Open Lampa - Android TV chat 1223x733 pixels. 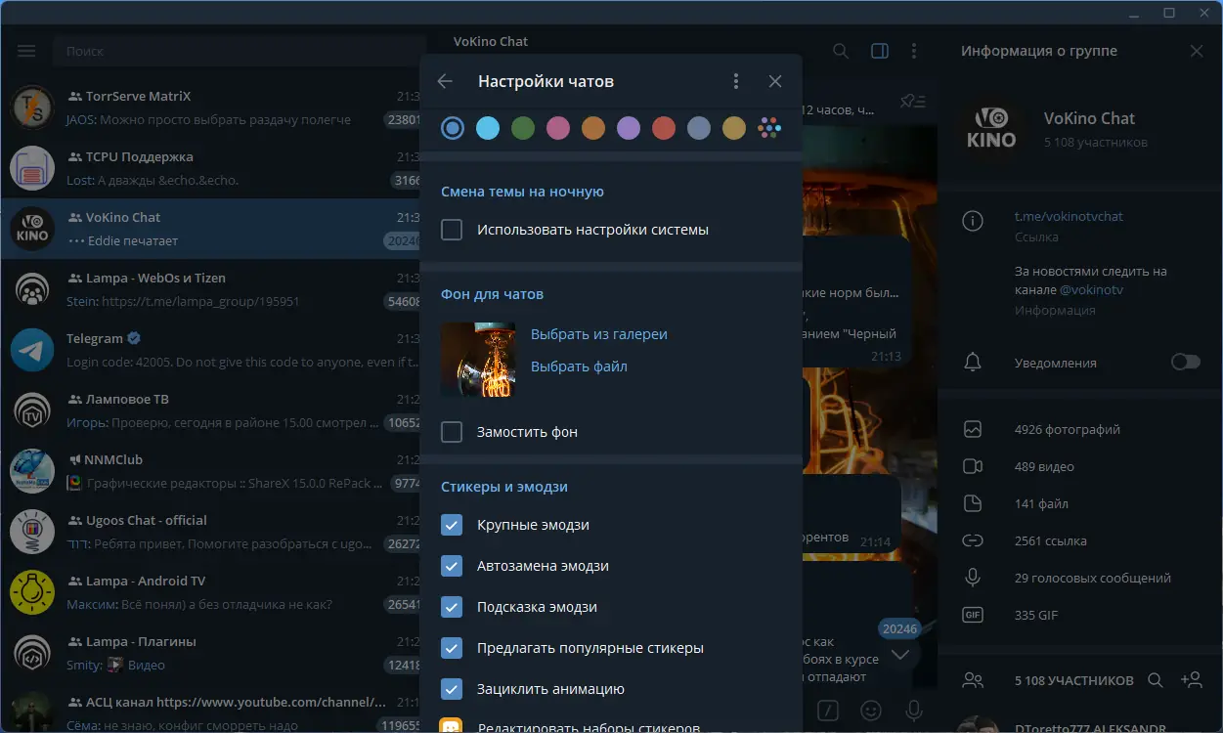click(x=212, y=592)
